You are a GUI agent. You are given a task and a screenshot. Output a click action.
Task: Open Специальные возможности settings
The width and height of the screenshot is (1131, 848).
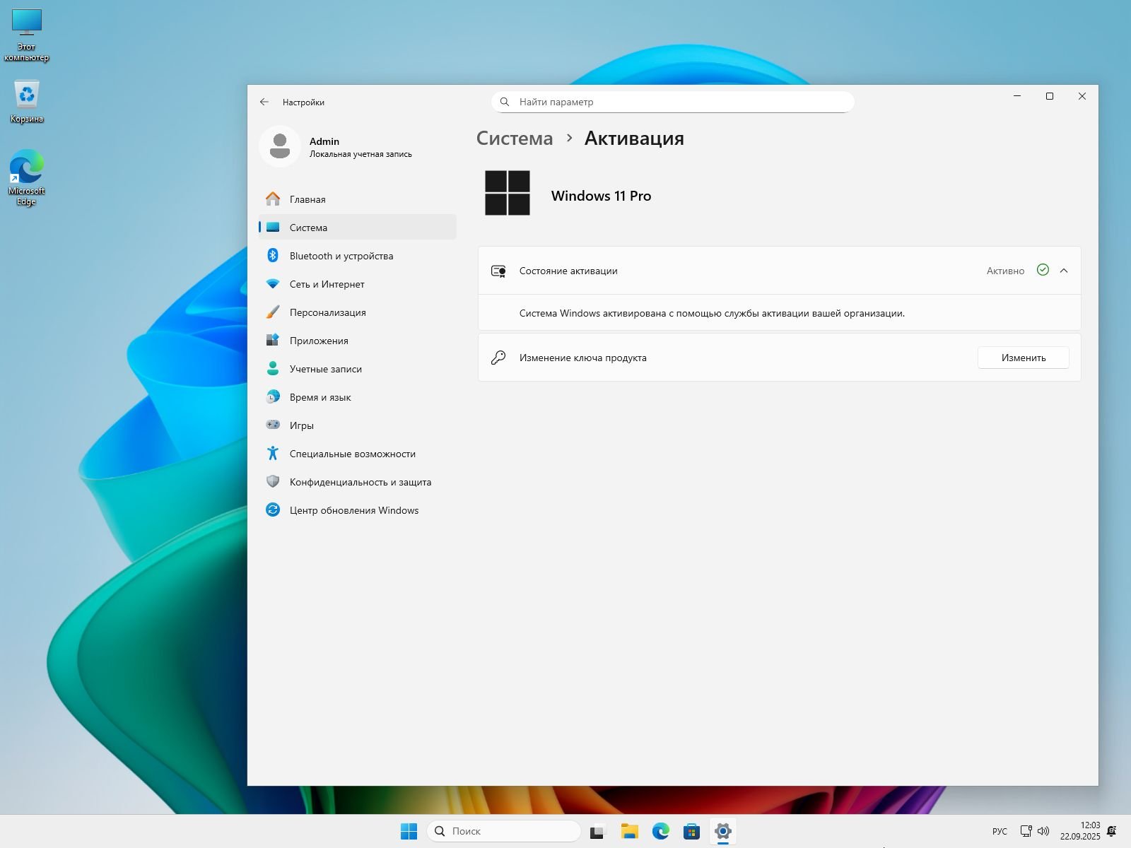click(352, 454)
